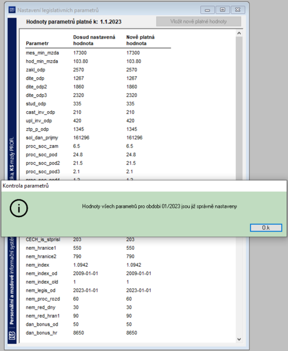This screenshot has height=351, width=288.
Task: Click the CECH_is_stprisl parameter name
Action: point(43,239)
